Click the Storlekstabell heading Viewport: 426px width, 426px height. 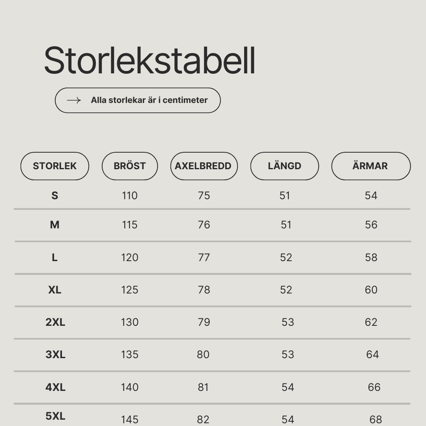150,60
